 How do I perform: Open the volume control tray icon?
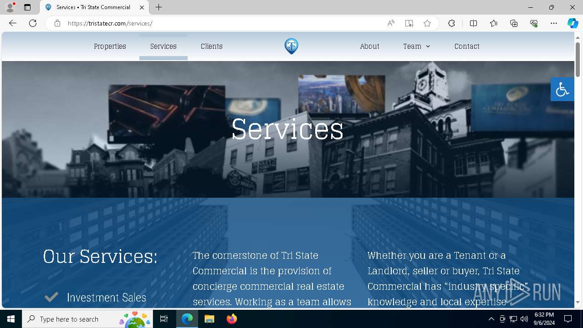pyautogui.click(x=524, y=319)
